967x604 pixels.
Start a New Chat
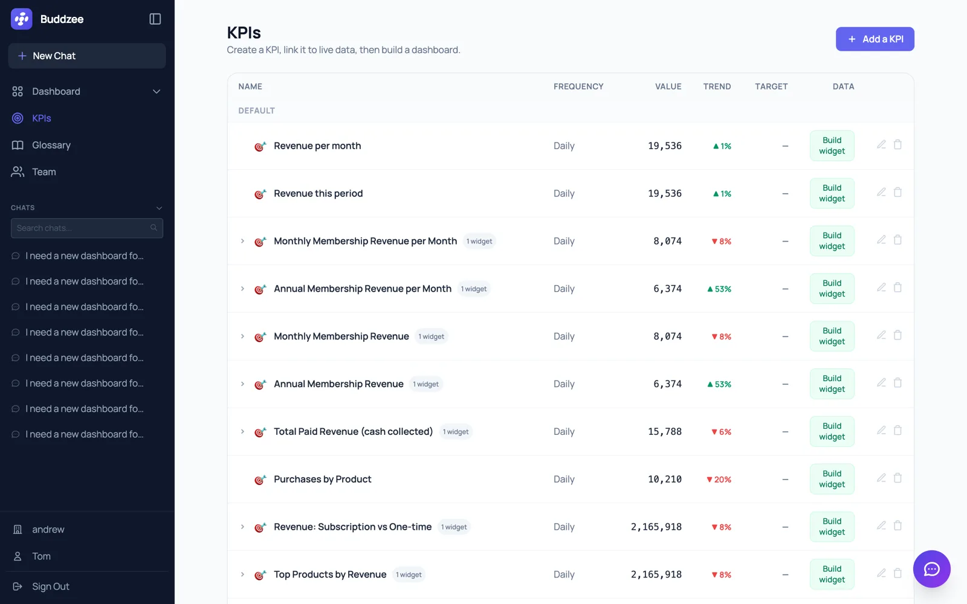pos(87,56)
